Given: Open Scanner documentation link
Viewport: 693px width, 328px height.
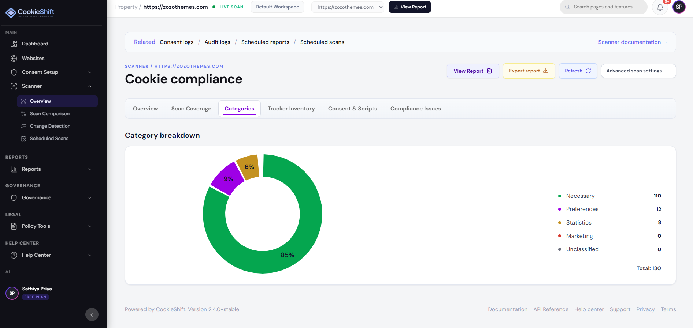Looking at the screenshot, I should 633,42.
